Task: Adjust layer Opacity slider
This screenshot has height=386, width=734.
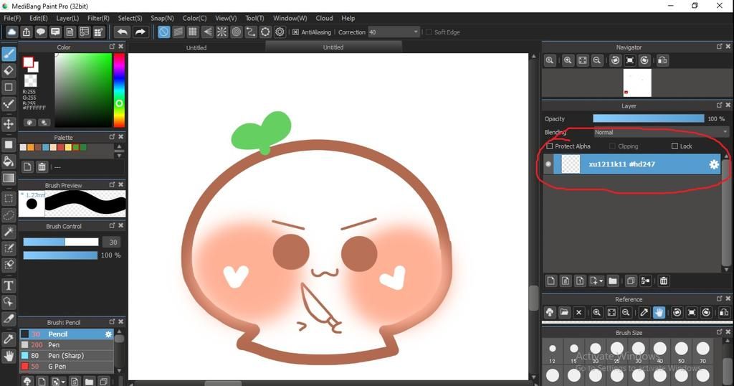Action: (648, 119)
